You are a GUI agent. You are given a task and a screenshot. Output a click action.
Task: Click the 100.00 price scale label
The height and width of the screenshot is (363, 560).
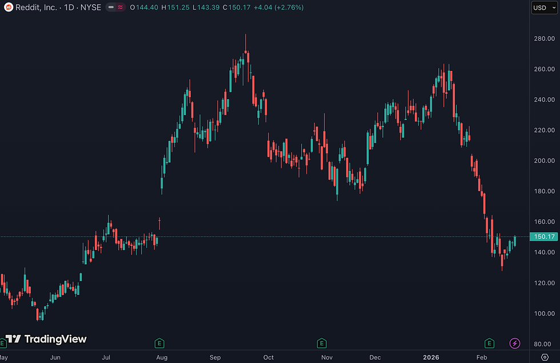(544, 313)
